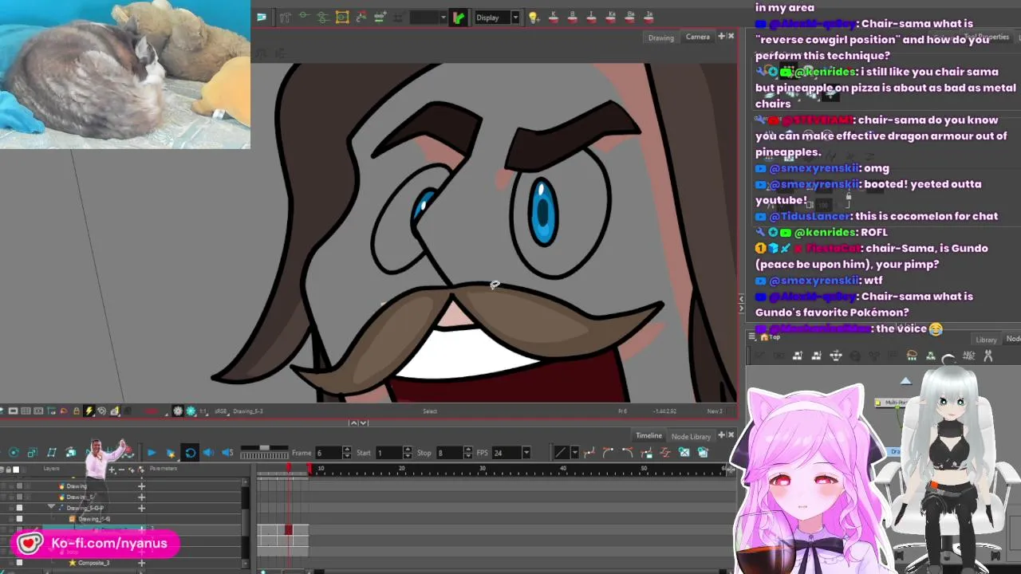The width and height of the screenshot is (1021, 574).
Task: Click the red B toolbar button
Action: point(572,18)
